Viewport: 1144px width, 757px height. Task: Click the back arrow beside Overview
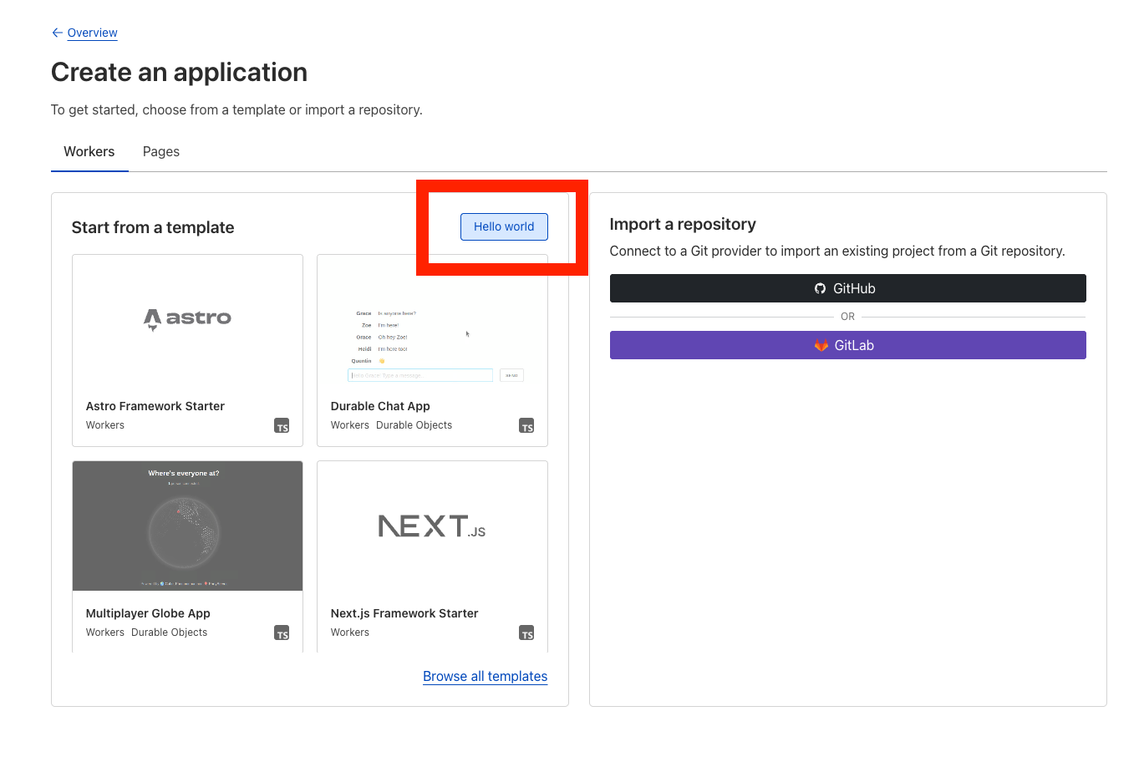point(57,33)
